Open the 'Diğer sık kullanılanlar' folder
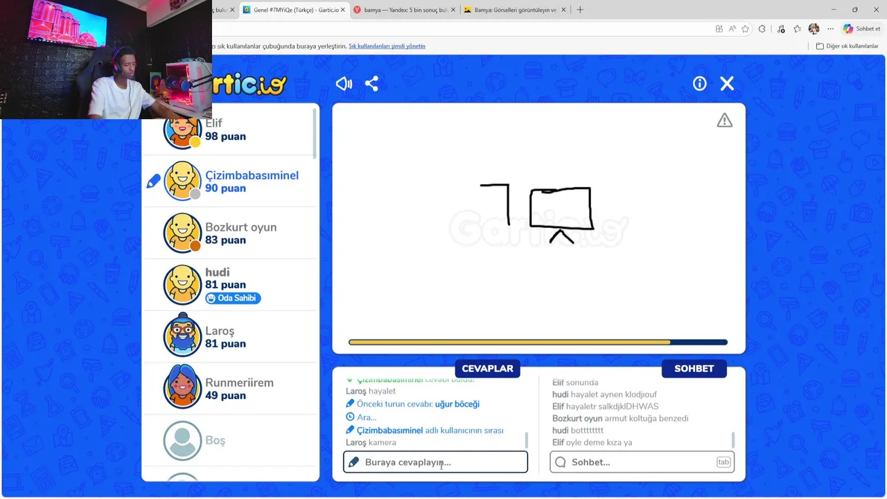The height and width of the screenshot is (499, 887). pos(848,46)
